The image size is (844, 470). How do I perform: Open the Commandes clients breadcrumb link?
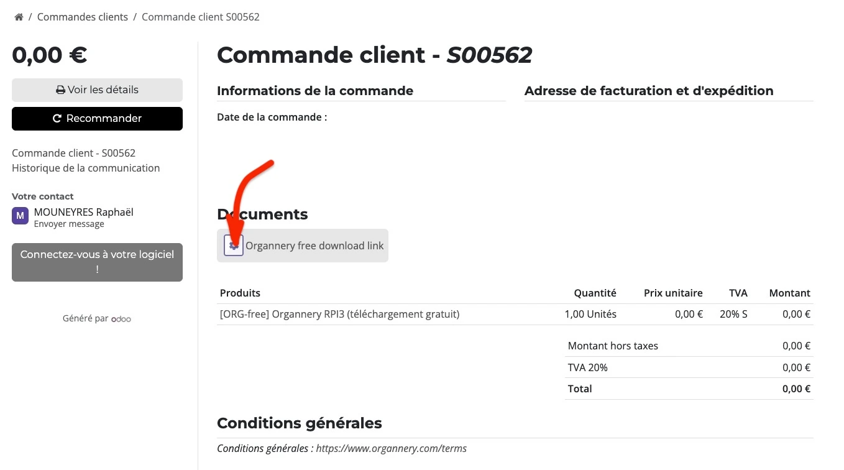coord(82,17)
